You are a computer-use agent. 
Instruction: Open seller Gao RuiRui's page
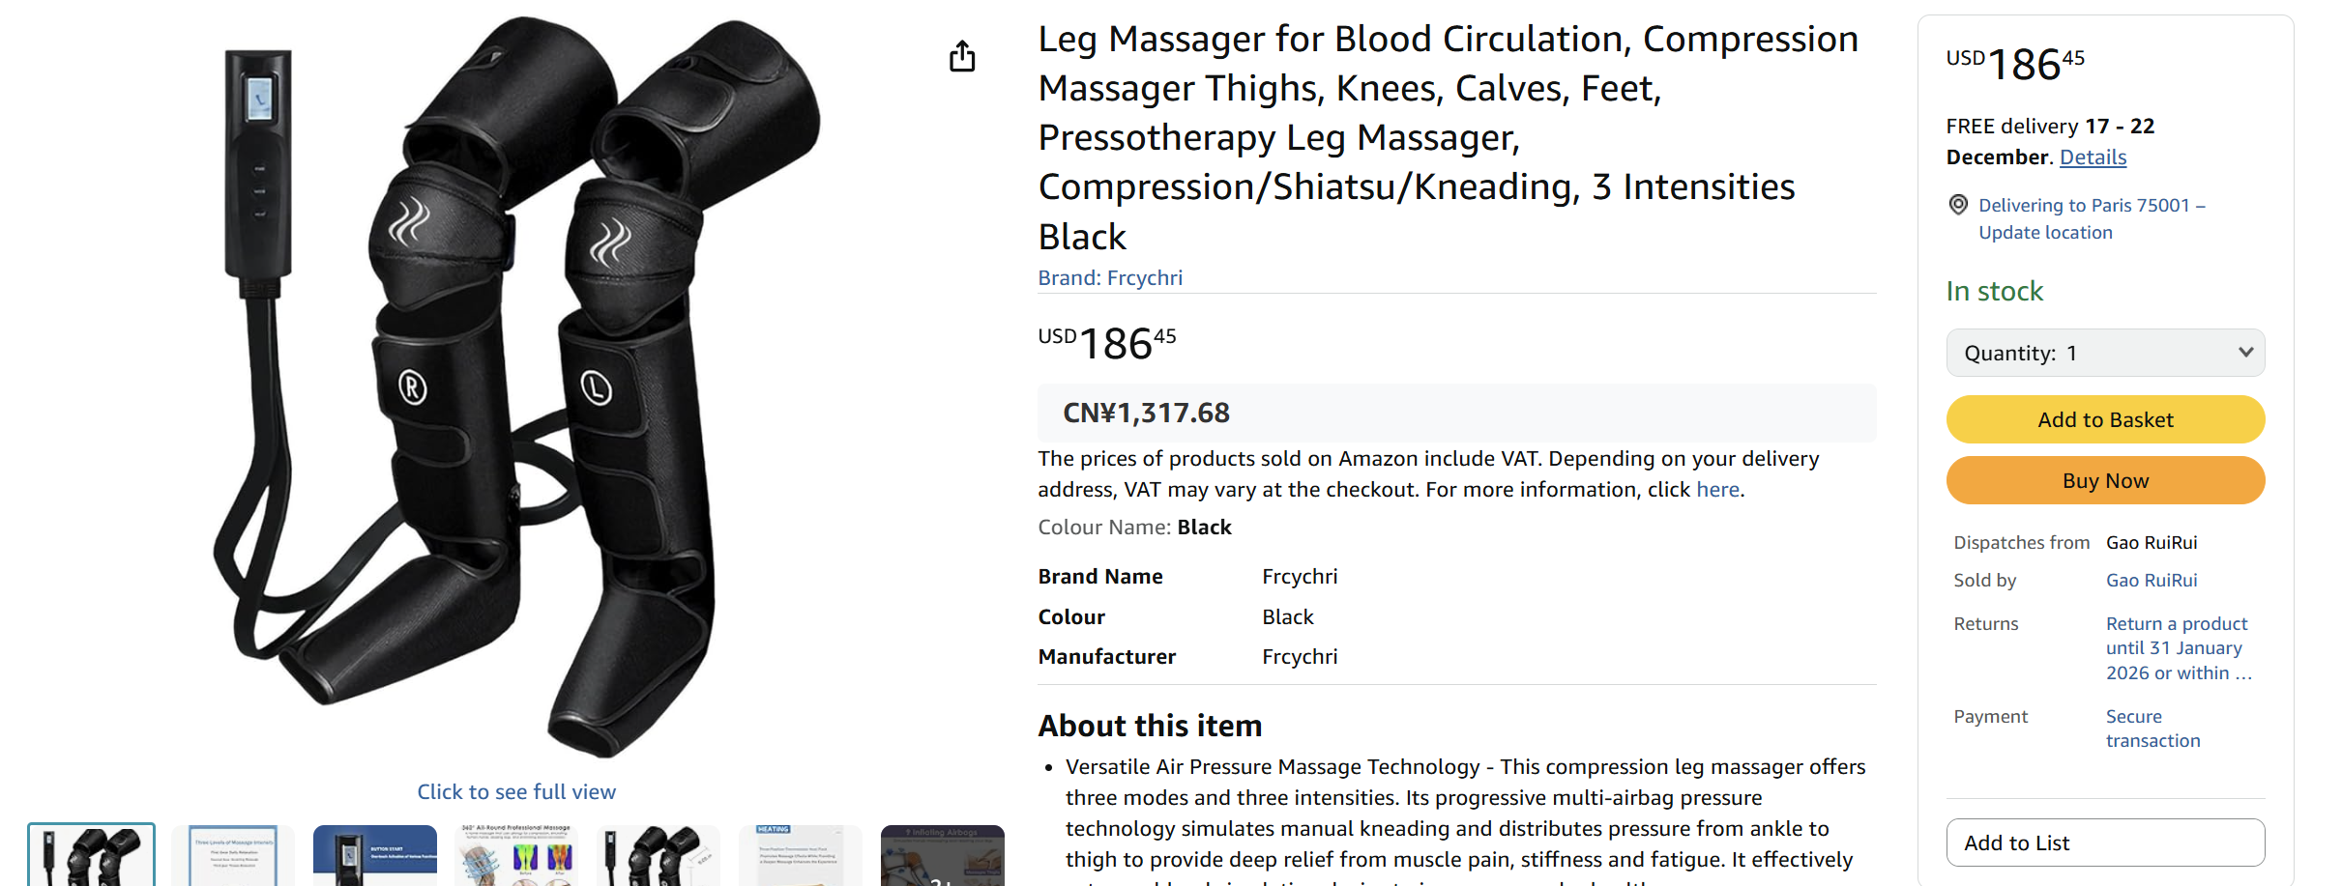tap(2152, 580)
